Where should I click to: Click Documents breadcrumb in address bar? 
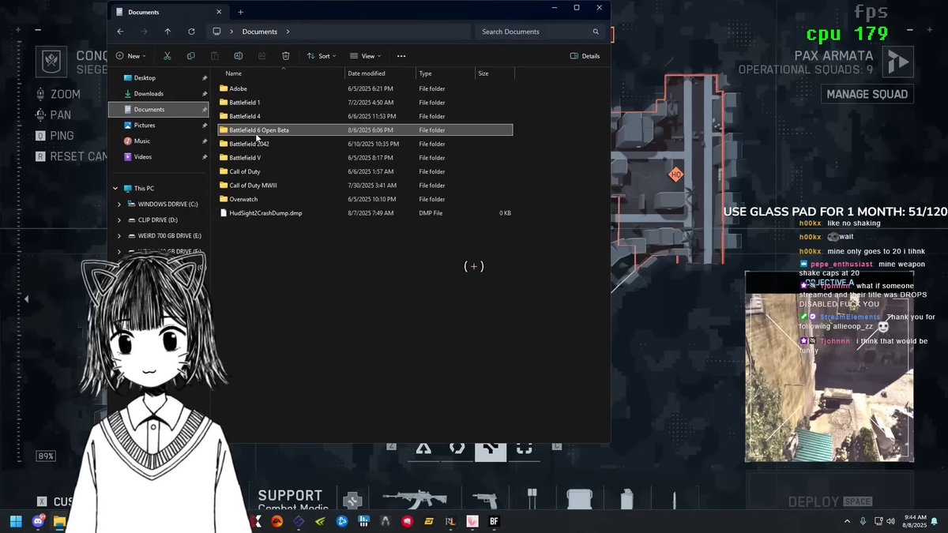pyautogui.click(x=260, y=32)
